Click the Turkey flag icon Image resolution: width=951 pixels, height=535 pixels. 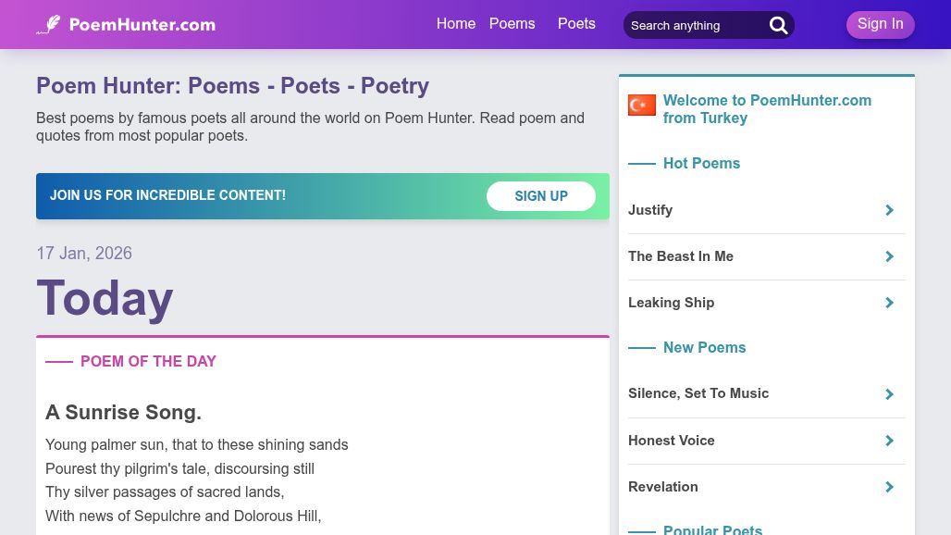[642, 106]
